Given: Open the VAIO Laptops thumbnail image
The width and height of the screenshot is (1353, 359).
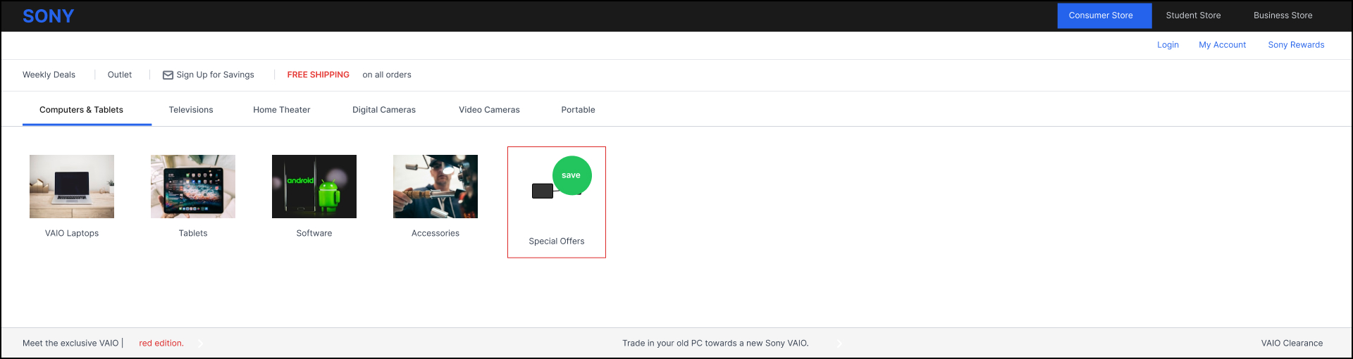Looking at the screenshot, I should [x=72, y=187].
